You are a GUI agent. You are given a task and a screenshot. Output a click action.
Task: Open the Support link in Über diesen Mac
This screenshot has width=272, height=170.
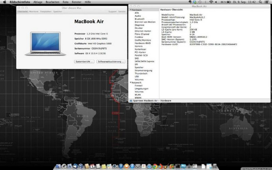coord(112,11)
